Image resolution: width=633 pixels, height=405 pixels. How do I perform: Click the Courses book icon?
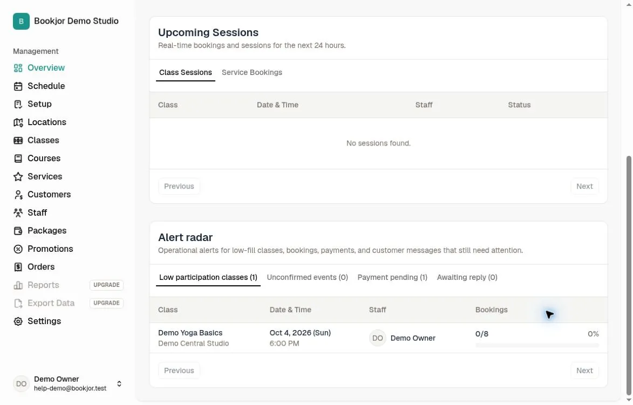[x=18, y=159]
